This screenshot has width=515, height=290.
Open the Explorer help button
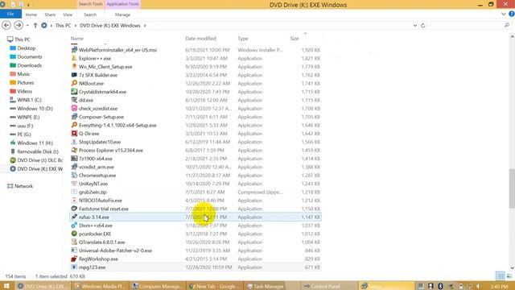pos(512,14)
